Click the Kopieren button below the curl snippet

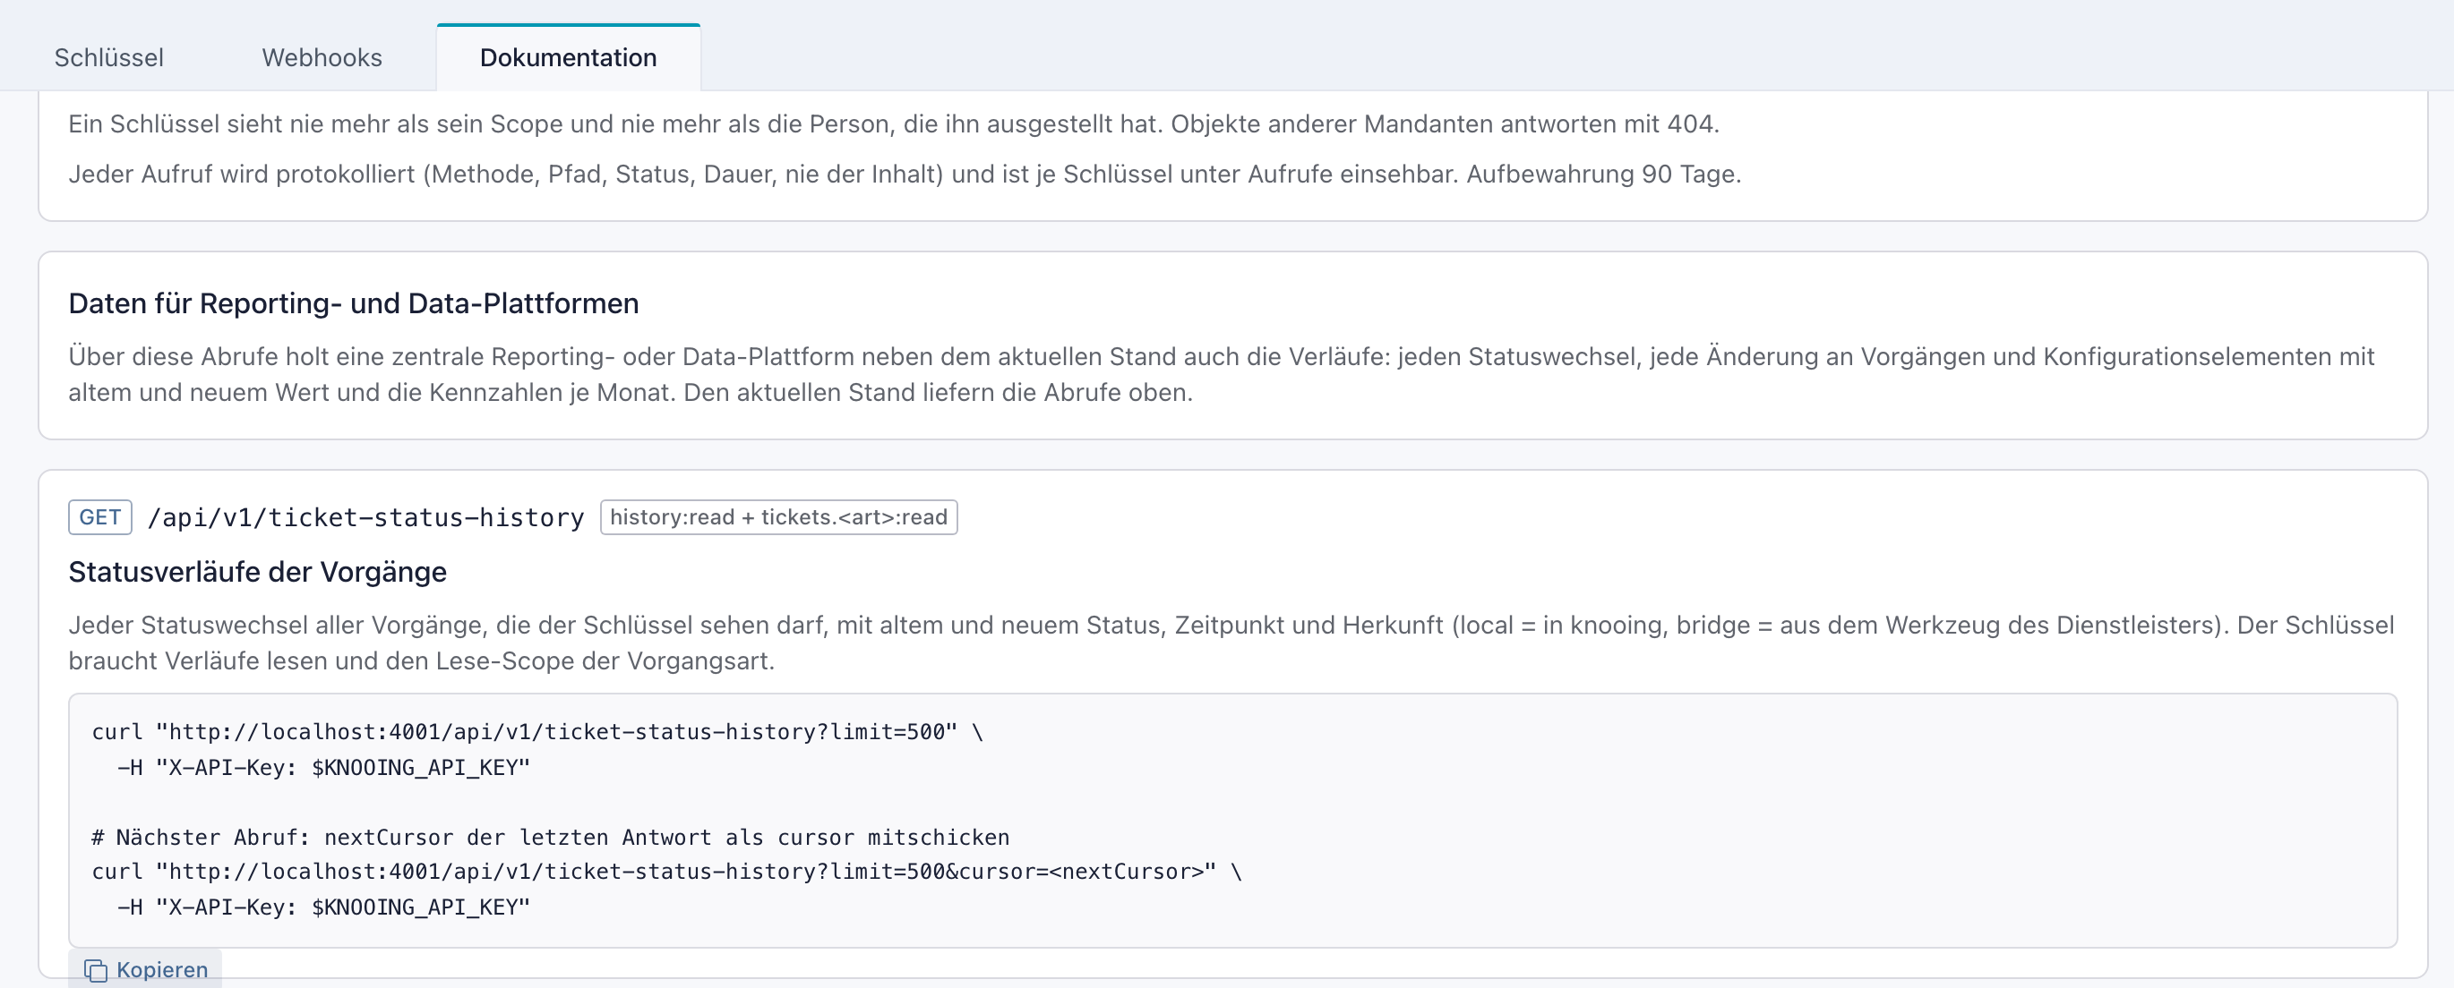coord(145,969)
